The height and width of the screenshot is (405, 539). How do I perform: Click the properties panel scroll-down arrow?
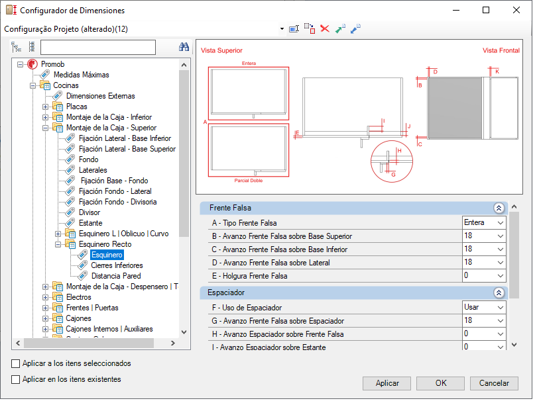point(514,345)
